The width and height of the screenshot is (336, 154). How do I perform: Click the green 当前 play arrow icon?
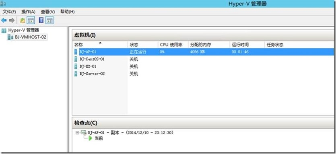tap(91, 138)
